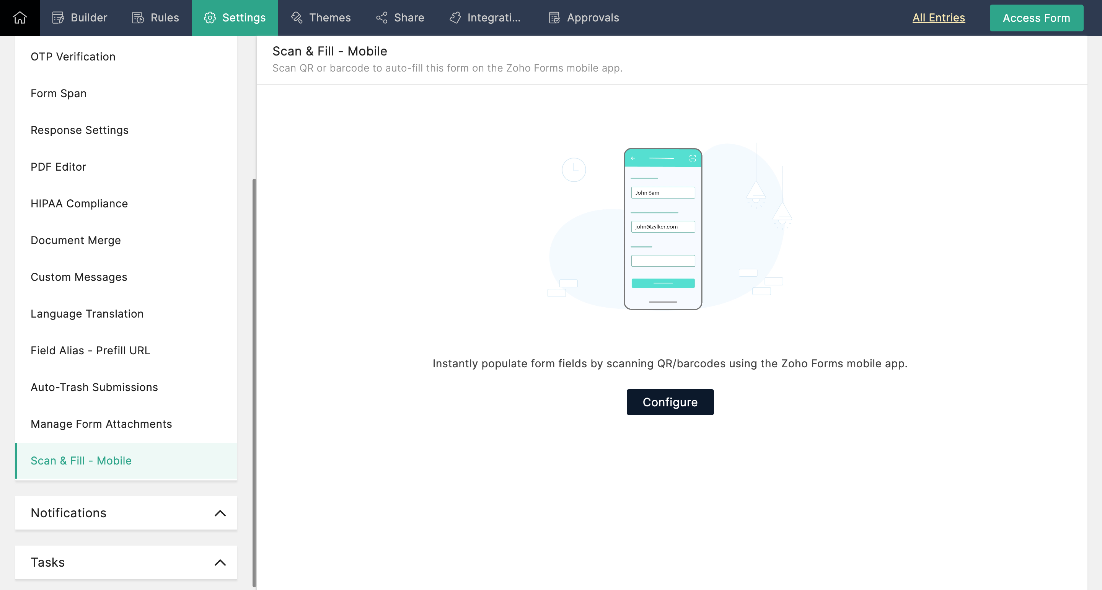Click the Integrations plug icon
Image resolution: width=1102 pixels, height=590 pixels.
(x=455, y=18)
